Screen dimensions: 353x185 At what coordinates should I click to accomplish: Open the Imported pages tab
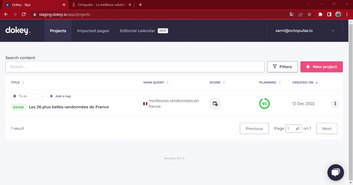(x=93, y=31)
